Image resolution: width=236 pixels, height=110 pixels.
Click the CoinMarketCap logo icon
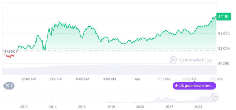pyautogui.click(x=173, y=60)
